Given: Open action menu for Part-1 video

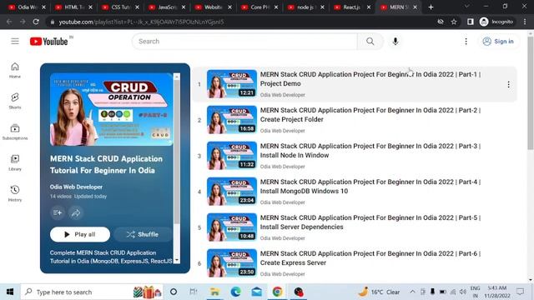Looking at the screenshot, I should coord(508,84).
